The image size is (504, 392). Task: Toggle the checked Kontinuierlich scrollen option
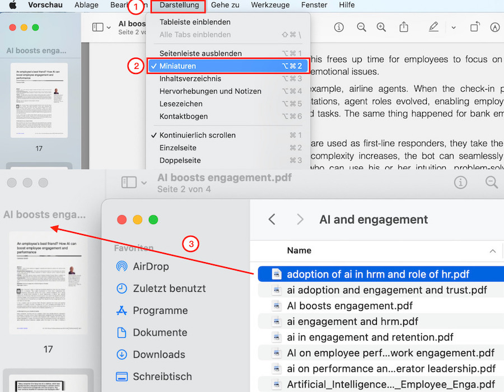pos(228,136)
